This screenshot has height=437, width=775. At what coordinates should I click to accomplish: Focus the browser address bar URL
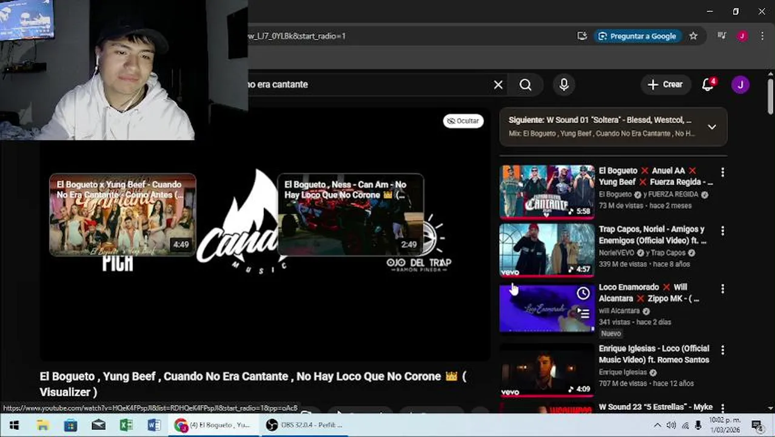[406, 36]
